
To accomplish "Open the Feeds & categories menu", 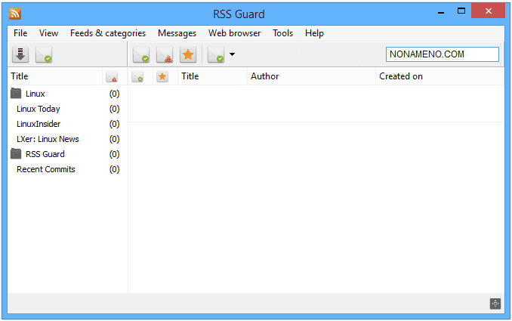I will tap(108, 33).
